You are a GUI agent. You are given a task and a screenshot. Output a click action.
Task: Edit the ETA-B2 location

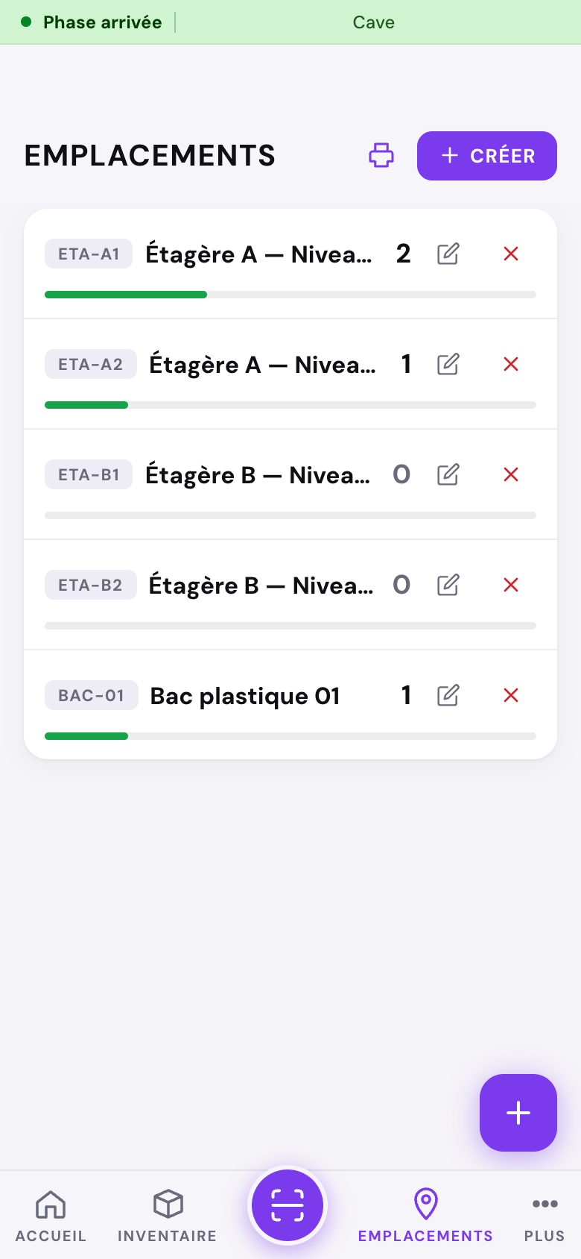(448, 585)
